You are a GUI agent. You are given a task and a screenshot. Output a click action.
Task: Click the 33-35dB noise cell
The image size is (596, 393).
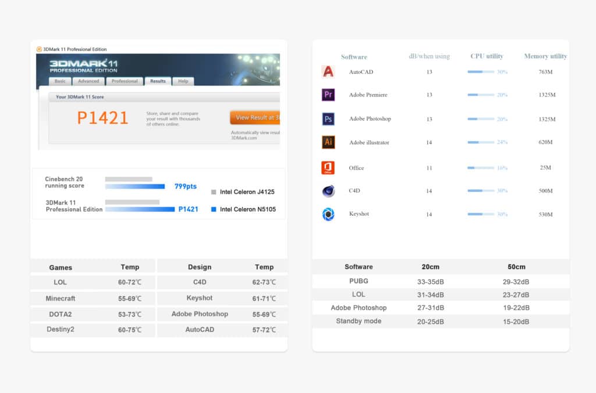click(431, 282)
